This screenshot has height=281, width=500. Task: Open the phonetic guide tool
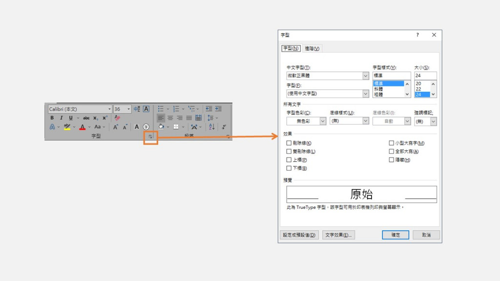pos(137,109)
